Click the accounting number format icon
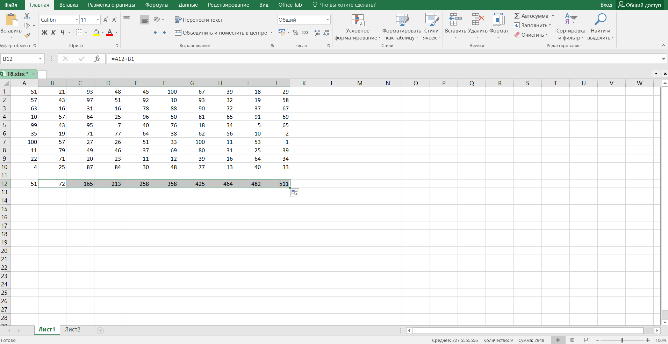Image resolution: width=668 pixels, height=344 pixels. 282,32
